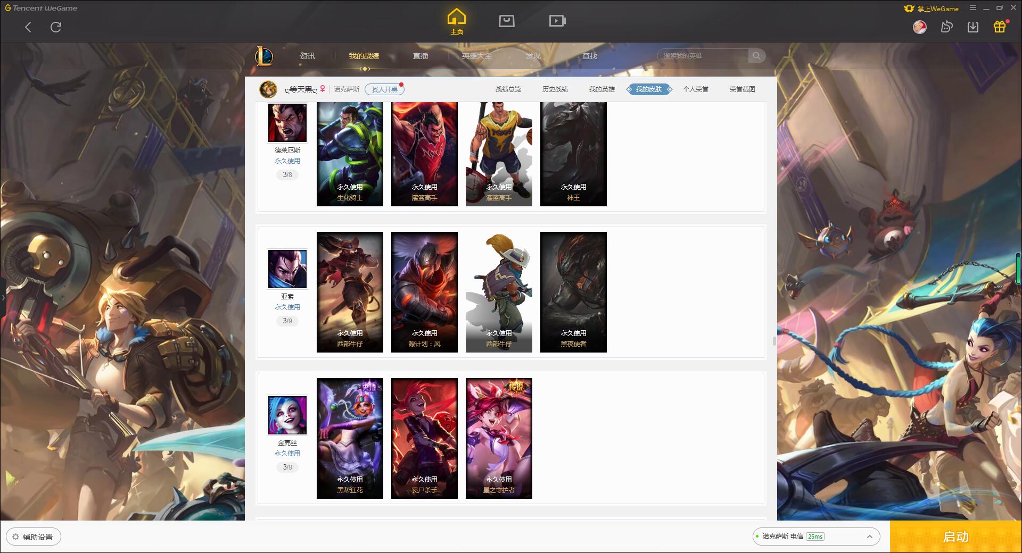1022x553 pixels.
Task: Click the 诺克萨斯 server label by the username
Action: 347,89
